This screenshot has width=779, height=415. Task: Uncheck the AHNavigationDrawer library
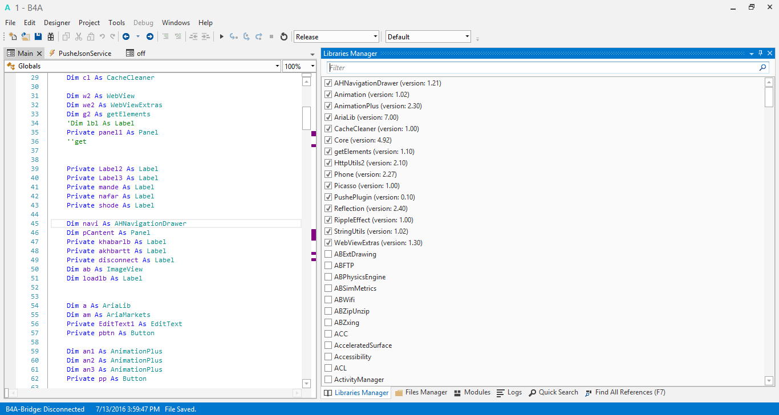pos(328,83)
